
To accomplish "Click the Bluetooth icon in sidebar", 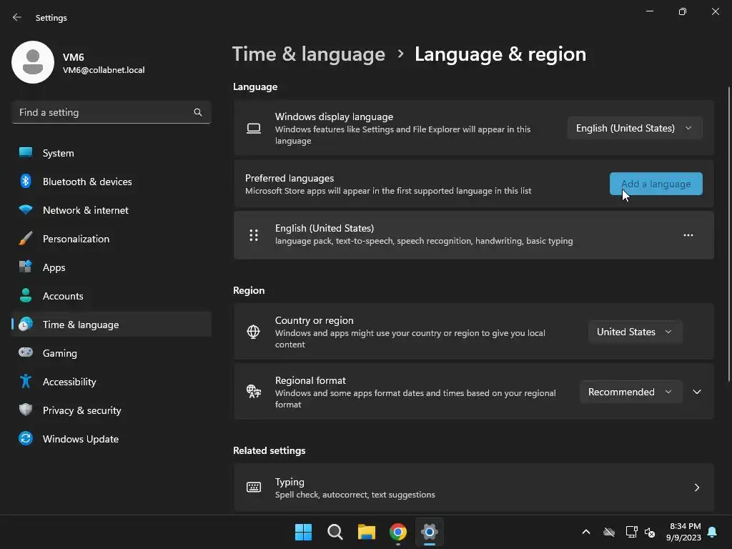I will pos(26,181).
